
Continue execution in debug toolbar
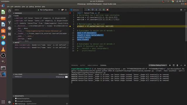pos(89,10)
